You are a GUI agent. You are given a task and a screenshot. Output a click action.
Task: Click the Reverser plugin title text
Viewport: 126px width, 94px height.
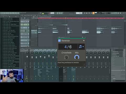coord(66,41)
